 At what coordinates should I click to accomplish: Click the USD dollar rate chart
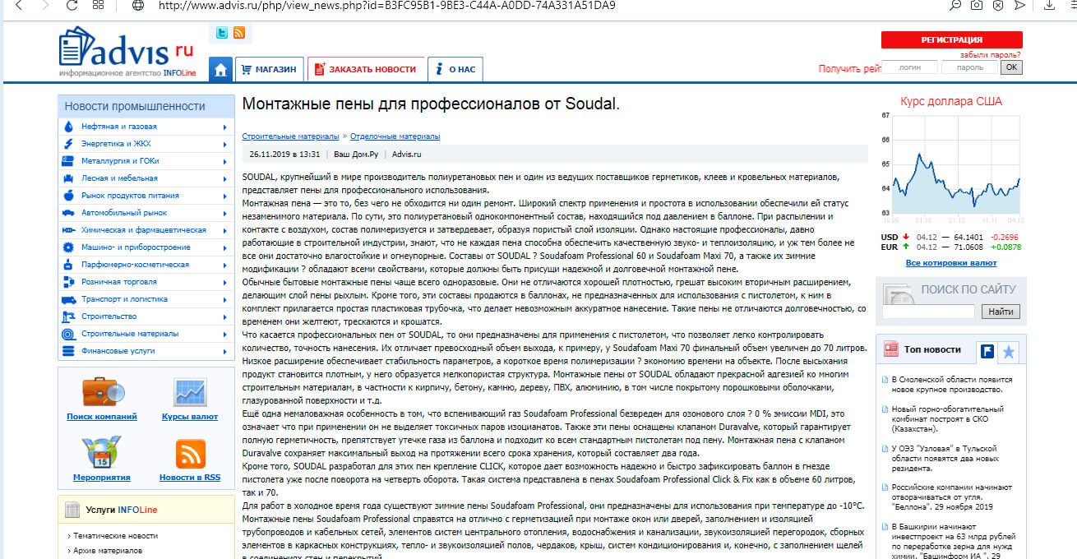(x=951, y=167)
